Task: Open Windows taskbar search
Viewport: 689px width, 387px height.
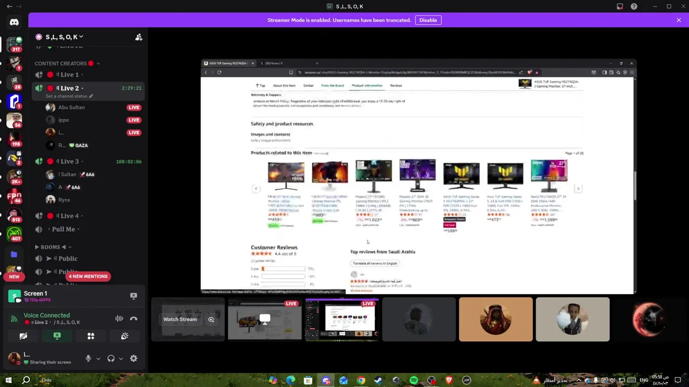Action: (x=26, y=381)
